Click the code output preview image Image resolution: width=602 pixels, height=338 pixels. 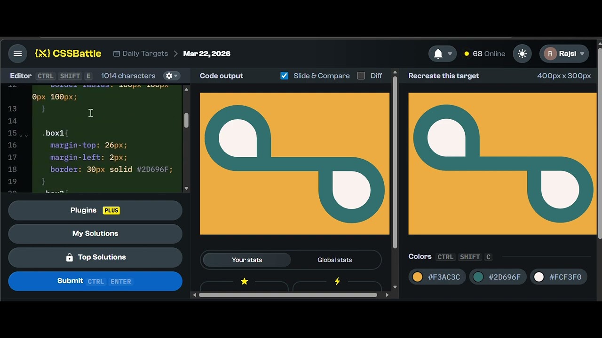294,163
